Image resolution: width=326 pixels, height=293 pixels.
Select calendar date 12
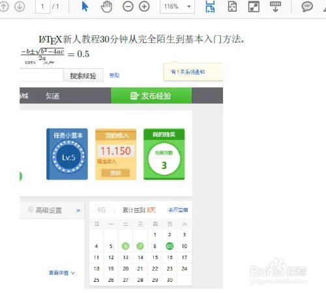[111, 257]
